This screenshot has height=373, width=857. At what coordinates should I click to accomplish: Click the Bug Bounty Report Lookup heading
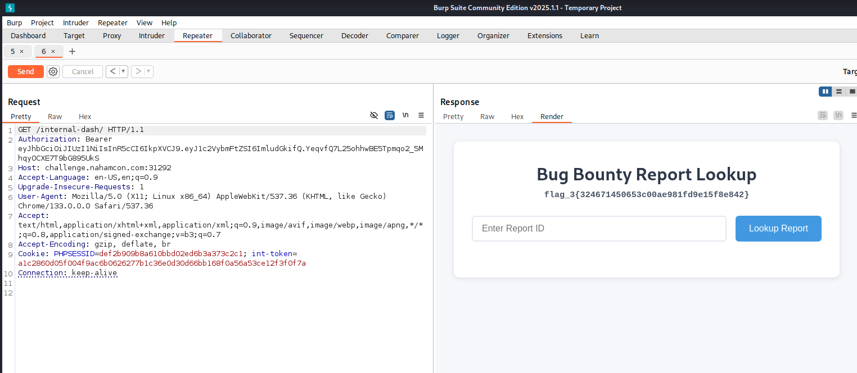(x=647, y=174)
